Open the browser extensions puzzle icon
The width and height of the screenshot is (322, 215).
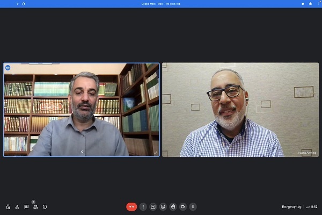(x=310, y=4)
